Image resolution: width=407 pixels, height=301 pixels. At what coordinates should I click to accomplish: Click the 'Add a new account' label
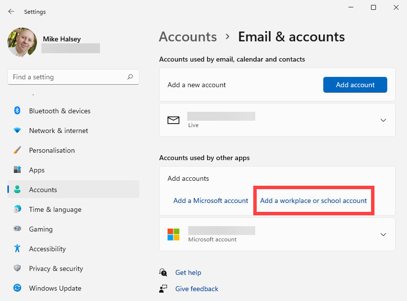tap(197, 85)
